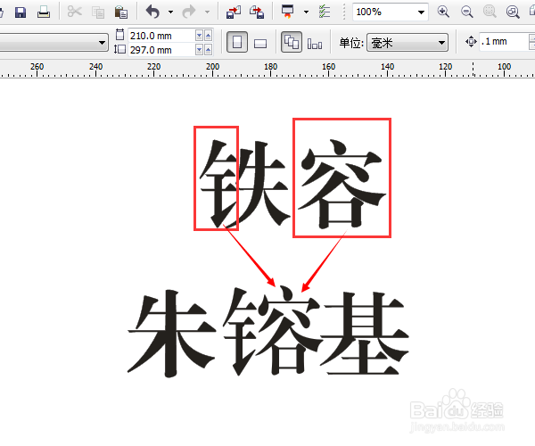Image resolution: width=535 pixels, height=446 pixels.
Task: Increase the page width with the up spinner
Action: point(208,35)
